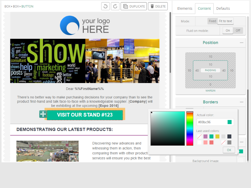The image size is (251, 188).
Task: Click inside the saturation gradient square
Action: coord(168,128)
